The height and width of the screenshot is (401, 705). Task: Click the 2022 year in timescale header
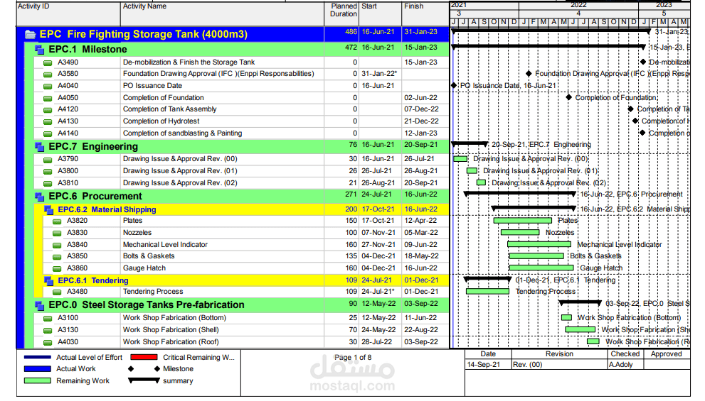[578, 5]
